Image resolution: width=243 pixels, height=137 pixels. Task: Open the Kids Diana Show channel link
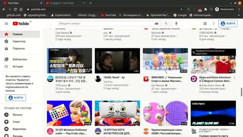pyautogui.click(x=210, y=85)
